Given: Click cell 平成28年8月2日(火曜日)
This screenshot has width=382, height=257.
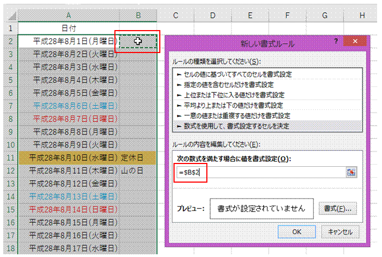Looking at the screenshot, I should pyautogui.click(x=69, y=54).
